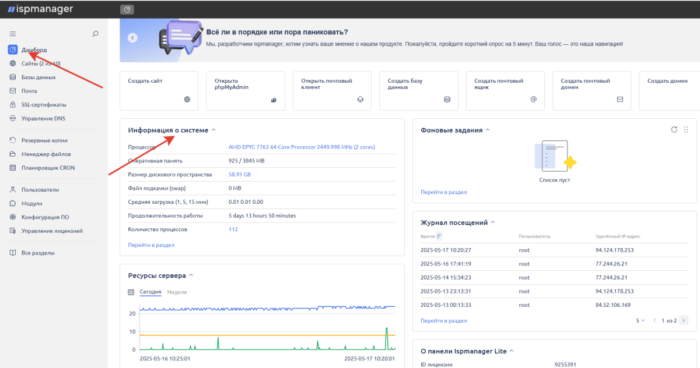Click the Модули puzzle icon
This screenshot has width=700, height=368.
point(13,203)
